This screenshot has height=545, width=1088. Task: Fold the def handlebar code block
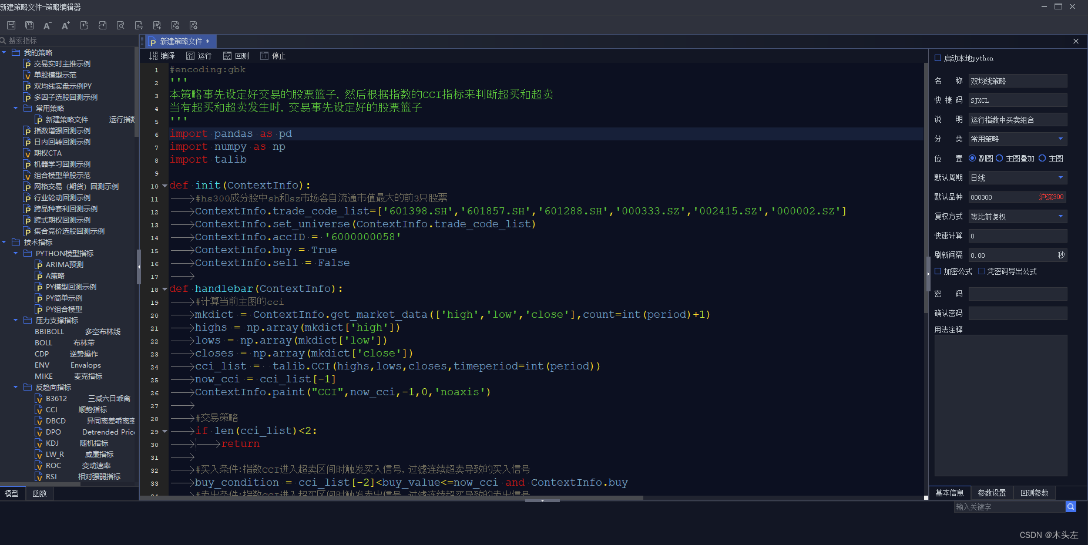(x=165, y=290)
